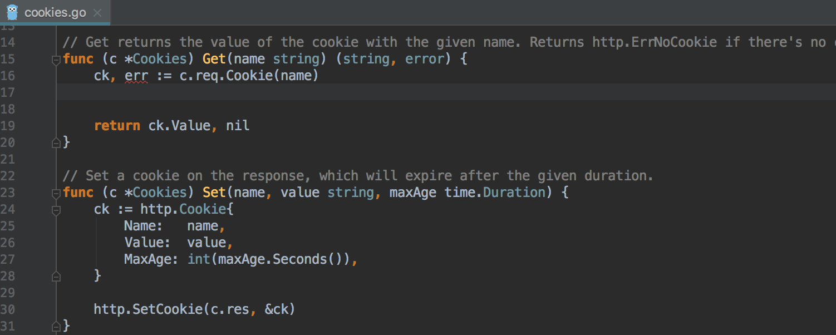836x335 pixels.
Task: Click the Go gopher icon on cookies.go tab
Action: [x=12, y=12]
